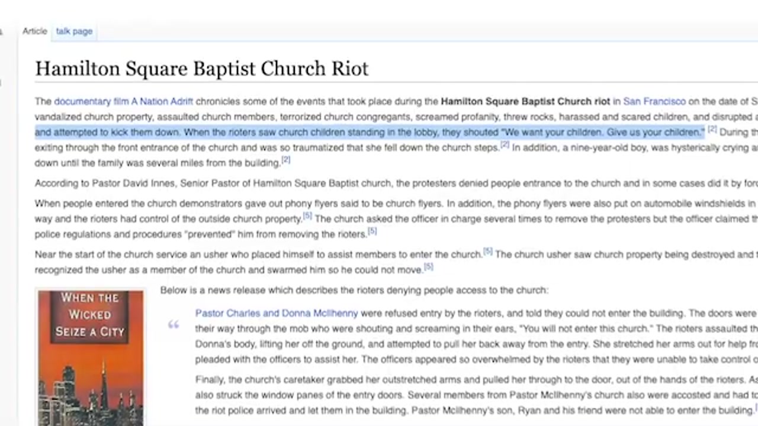Follow the San Francisco link
758x426 pixels.
[654, 102]
